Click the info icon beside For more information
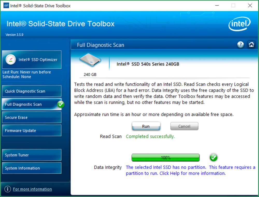Viewport: 259px width, 197px height. pos(8,189)
